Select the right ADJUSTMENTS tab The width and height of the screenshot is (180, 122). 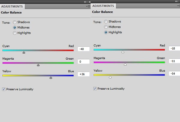coord(103,6)
